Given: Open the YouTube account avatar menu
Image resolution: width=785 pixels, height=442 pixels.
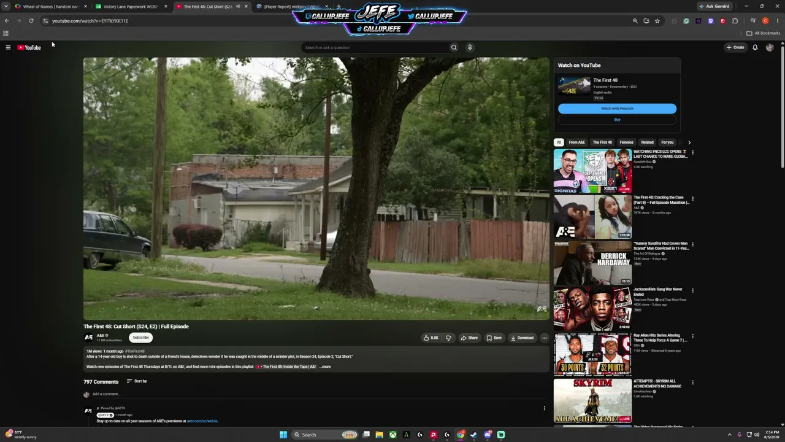Looking at the screenshot, I should [x=770, y=47].
